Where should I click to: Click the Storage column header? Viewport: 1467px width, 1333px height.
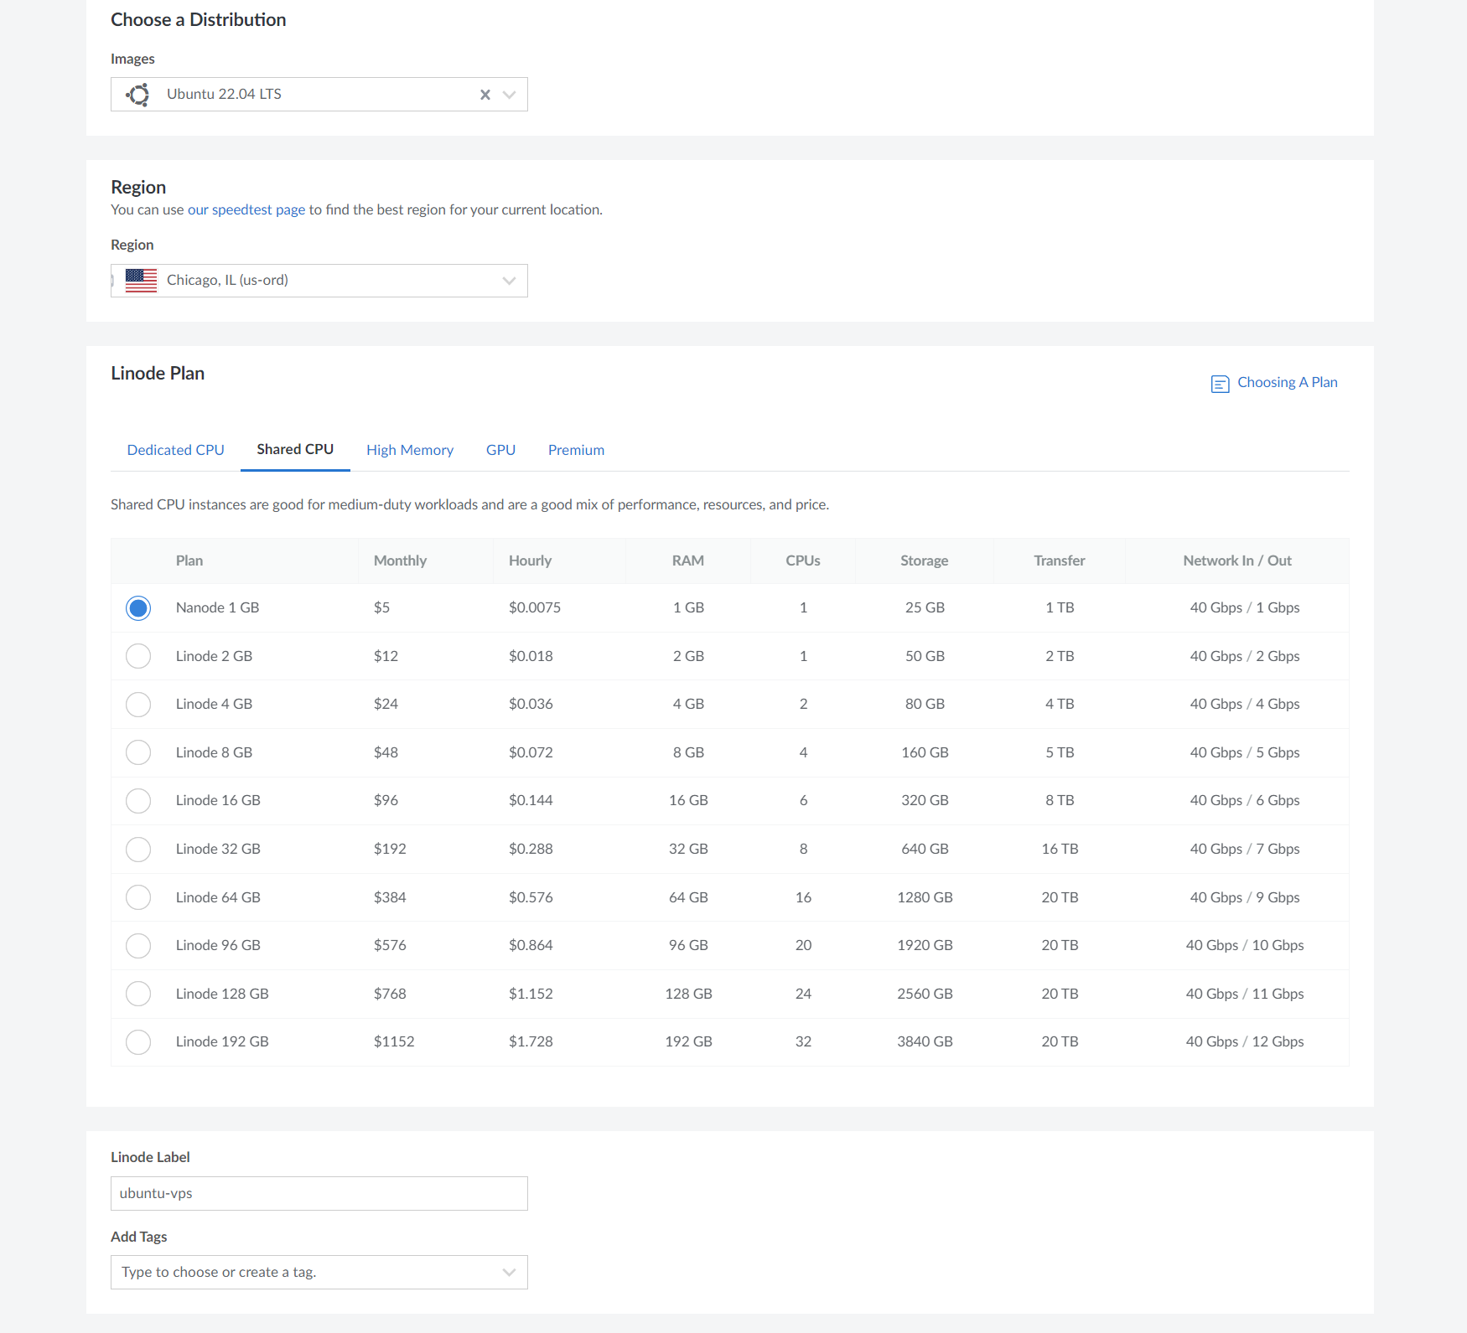tap(925, 561)
